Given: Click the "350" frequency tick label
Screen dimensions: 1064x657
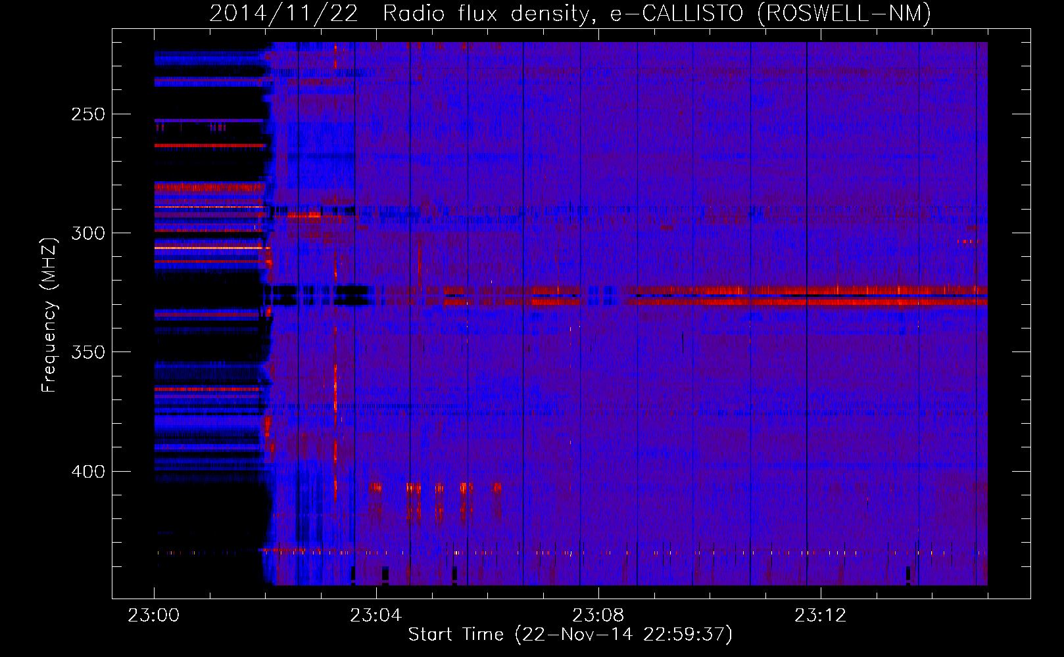Looking at the screenshot, I should tap(87, 353).
